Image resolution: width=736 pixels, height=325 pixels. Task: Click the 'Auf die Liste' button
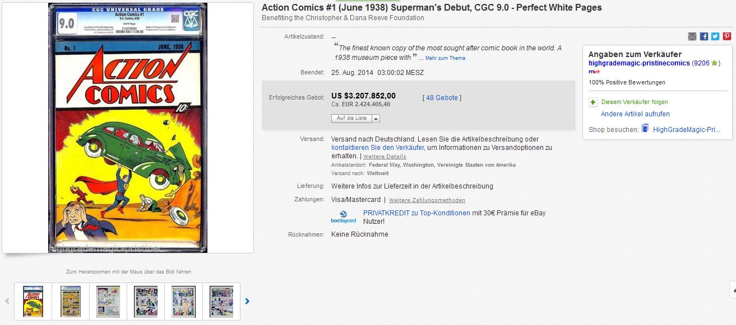click(x=351, y=119)
